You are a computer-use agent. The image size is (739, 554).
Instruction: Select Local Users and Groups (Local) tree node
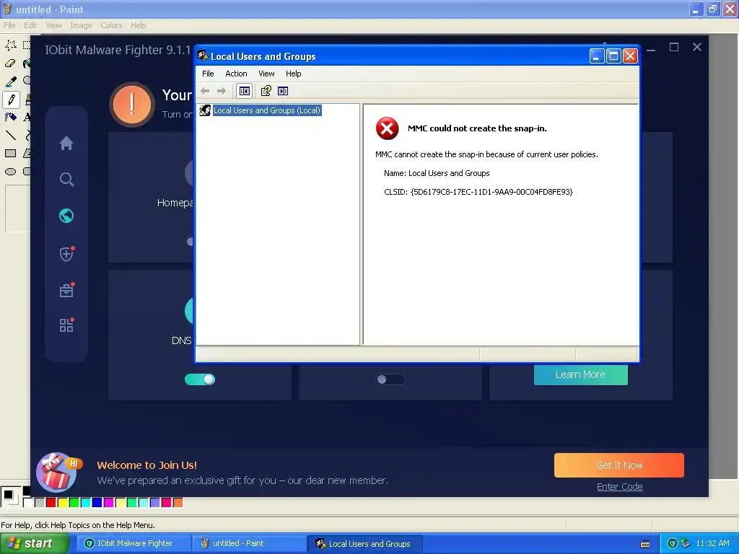(x=267, y=110)
